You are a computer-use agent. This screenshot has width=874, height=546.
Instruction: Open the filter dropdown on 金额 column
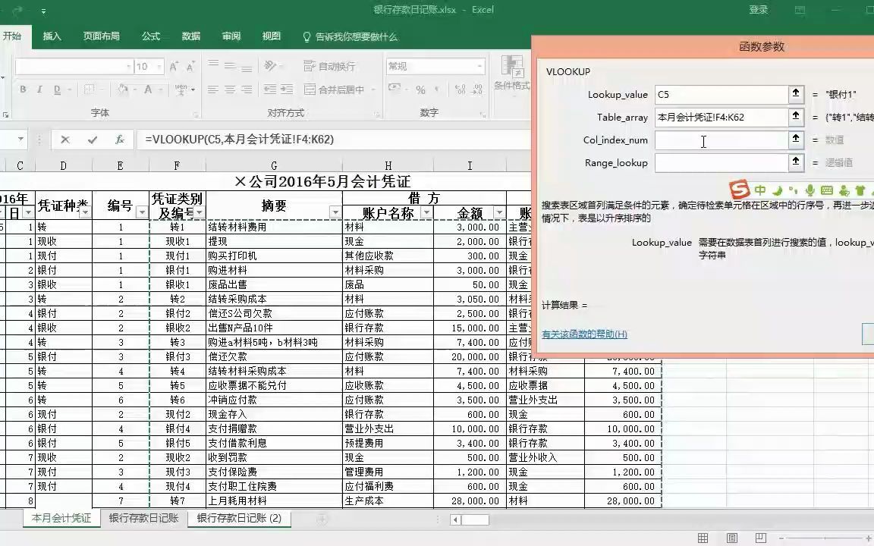499,212
